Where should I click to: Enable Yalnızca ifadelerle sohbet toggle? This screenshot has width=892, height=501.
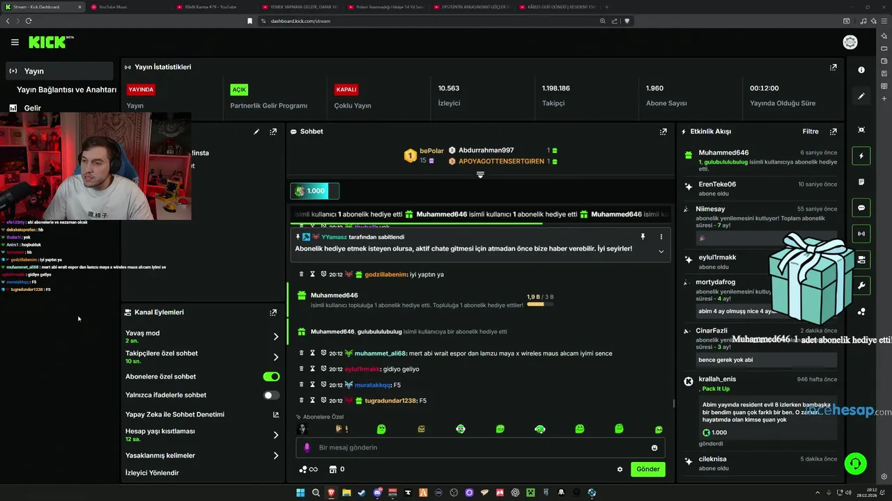point(271,395)
